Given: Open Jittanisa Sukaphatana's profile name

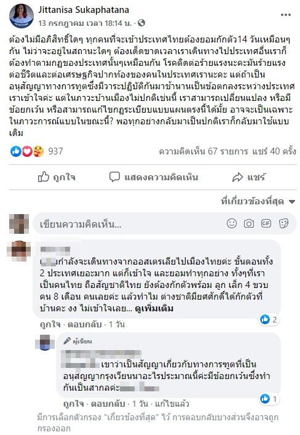Looking at the screenshot, I should pyautogui.click(x=84, y=10).
